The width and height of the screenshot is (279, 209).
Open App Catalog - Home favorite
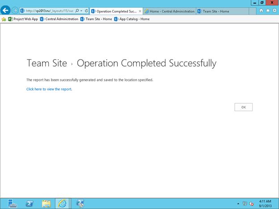pyautogui.click(x=132, y=19)
